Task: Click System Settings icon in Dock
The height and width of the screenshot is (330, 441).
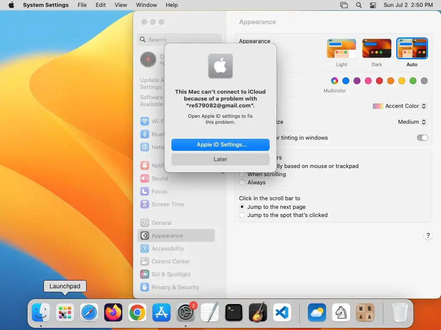Action: coord(186,312)
